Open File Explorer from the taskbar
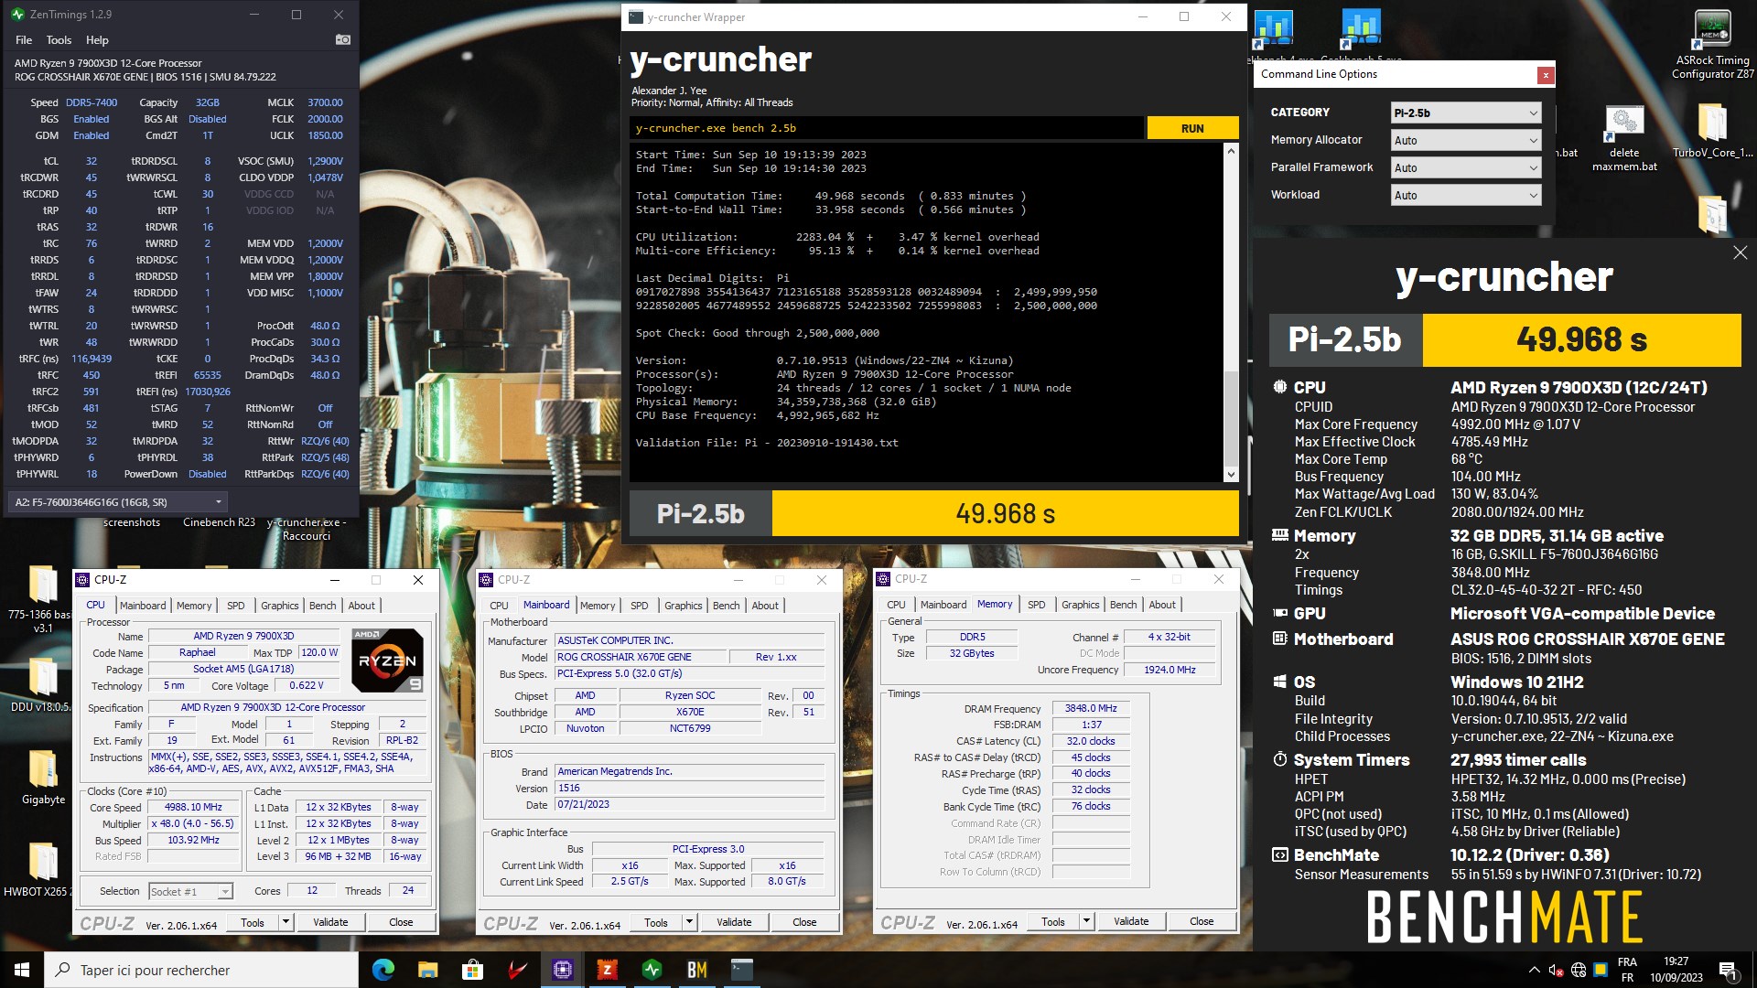1757x988 pixels. pyautogui.click(x=428, y=970)
